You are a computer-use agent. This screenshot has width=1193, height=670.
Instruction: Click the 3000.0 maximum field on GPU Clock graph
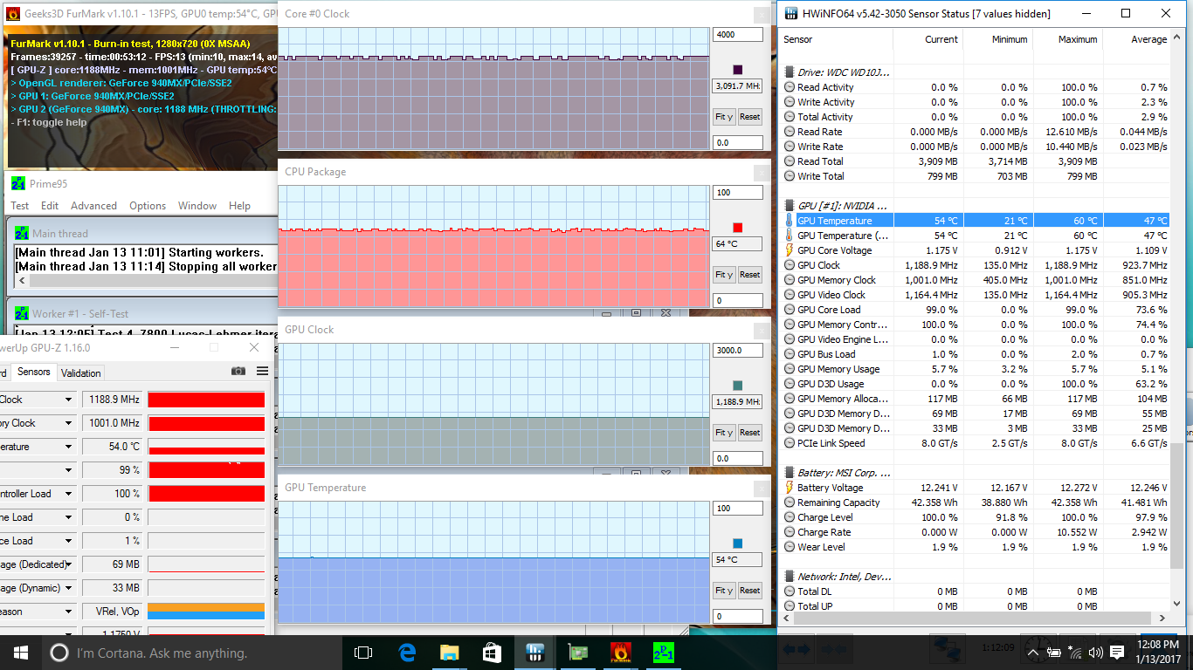pos(737,351)
